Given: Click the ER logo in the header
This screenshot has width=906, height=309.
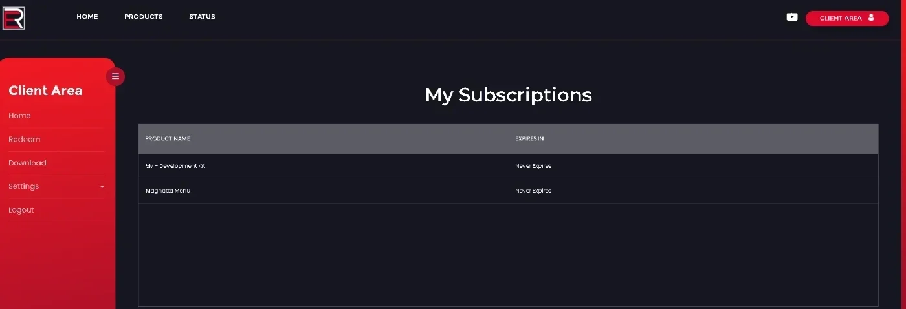Looking at the screenshot, I should coord(14,18).
